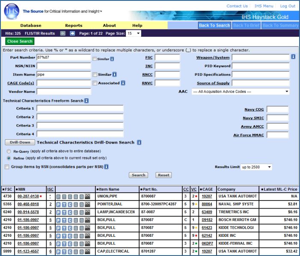The height and width of the screenshot is (256, 300).
Task: Click the Log Out link
Action: pyautogui.click(x=288, y=6)
